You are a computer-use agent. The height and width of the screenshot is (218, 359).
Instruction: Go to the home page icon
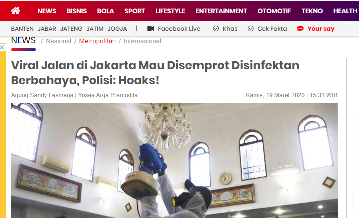(x=16, y=11)
